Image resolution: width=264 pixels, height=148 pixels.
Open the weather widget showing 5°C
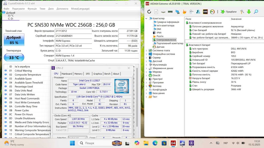pyautogui.click(x=14, y=143)
